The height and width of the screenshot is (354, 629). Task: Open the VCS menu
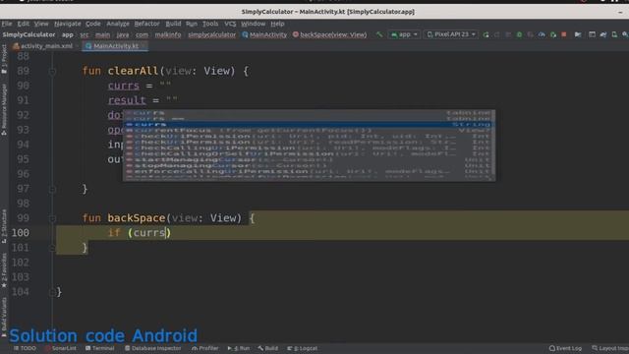coord(230,24)
